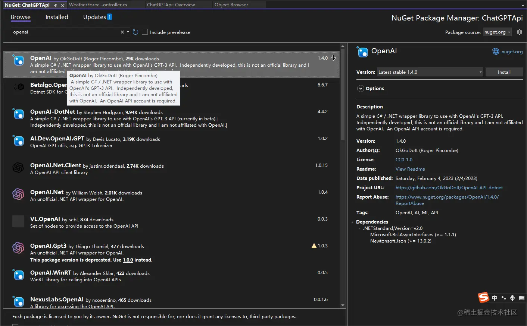The width and height of the screenshot is (527, 326).
Task: Open the nuget.org link
Action: pos(512,52)
